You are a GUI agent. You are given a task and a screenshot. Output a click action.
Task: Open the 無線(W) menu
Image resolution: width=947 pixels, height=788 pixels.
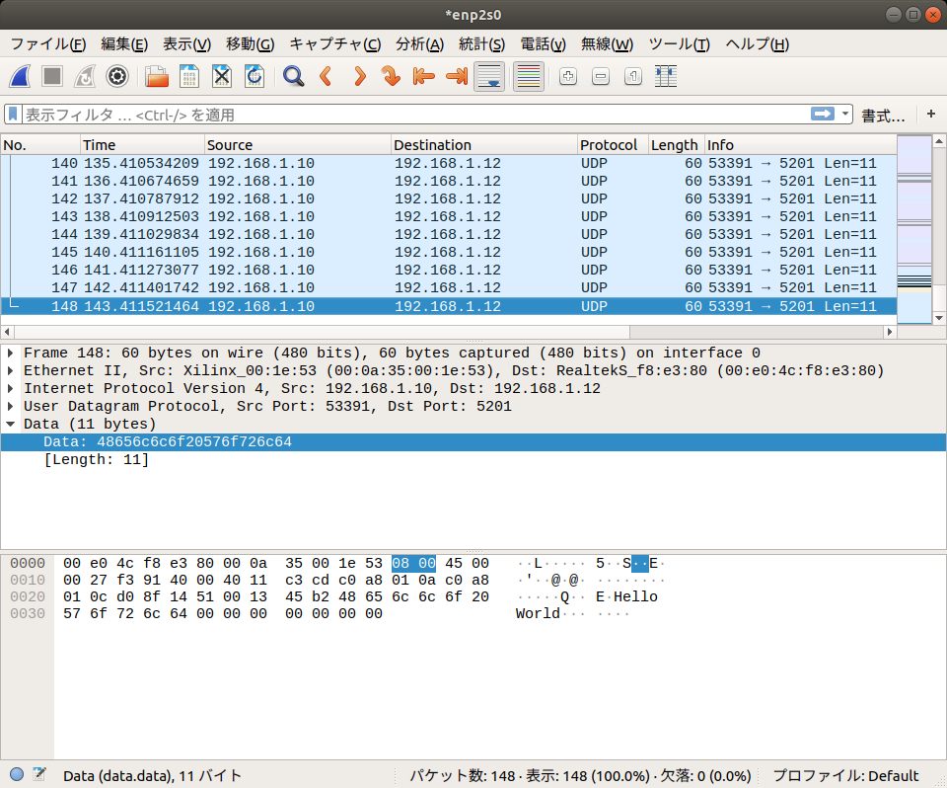tap(607, 44)
